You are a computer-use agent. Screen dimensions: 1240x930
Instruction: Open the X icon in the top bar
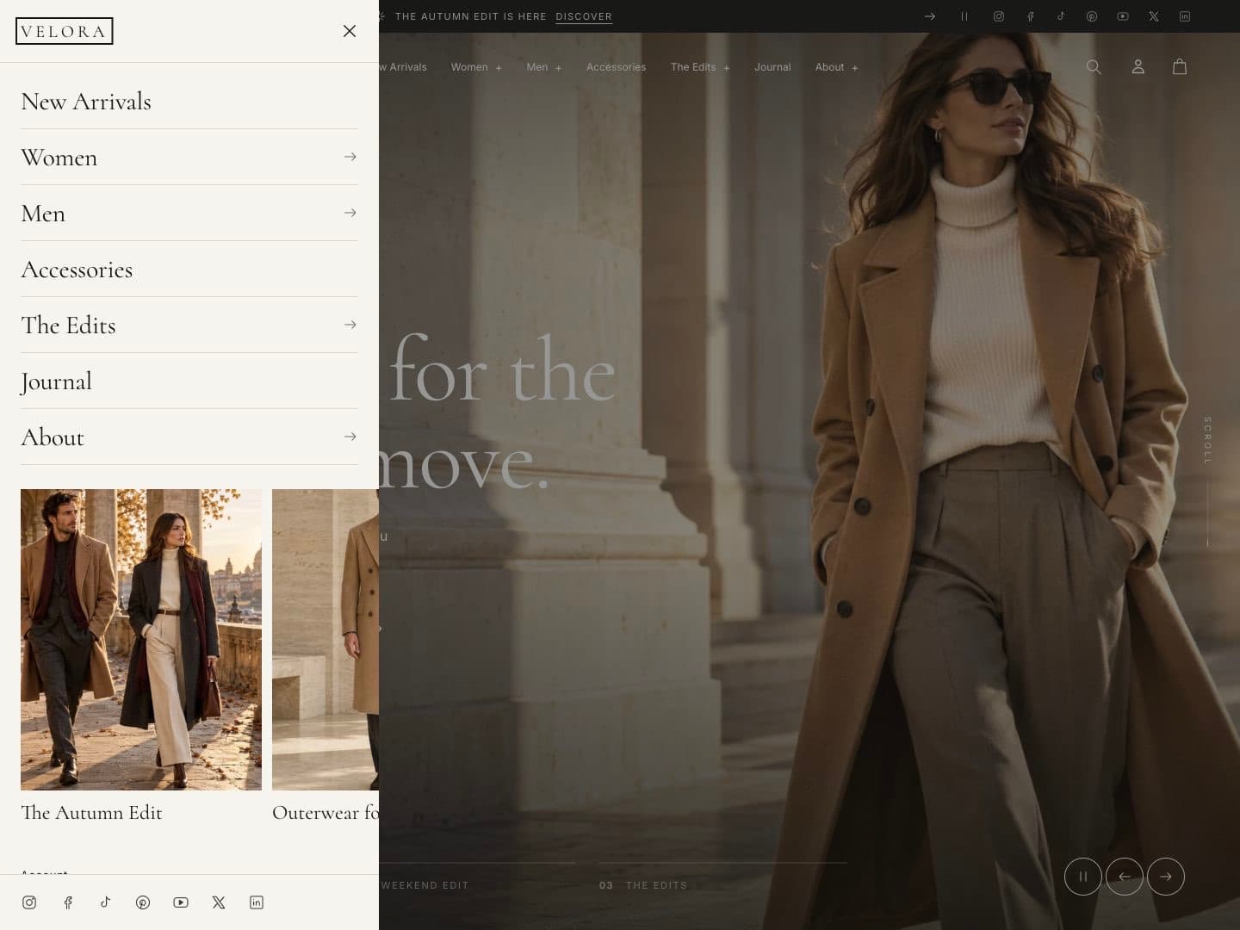pyautogui.click(x=1154, y=16)
